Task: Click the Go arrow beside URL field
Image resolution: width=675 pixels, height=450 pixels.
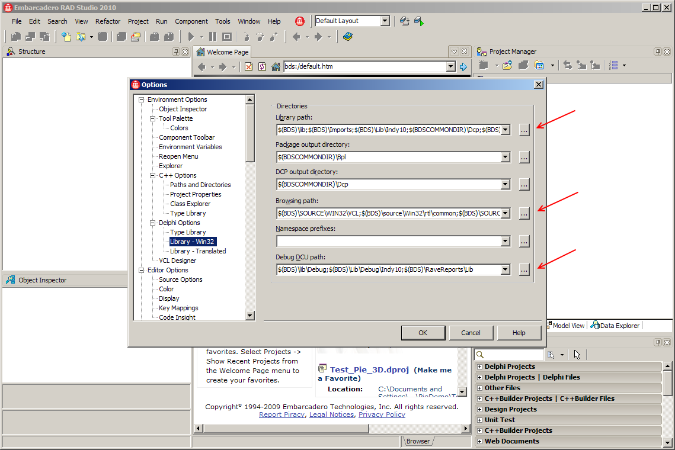Action: pyautogui.click(x=463, y=67)
